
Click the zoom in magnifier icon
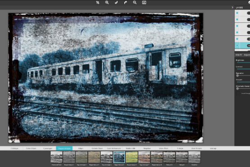107,2
